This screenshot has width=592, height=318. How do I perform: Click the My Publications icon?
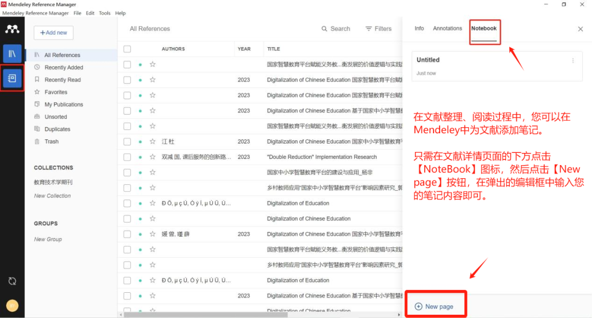click(x=37, y=104)
